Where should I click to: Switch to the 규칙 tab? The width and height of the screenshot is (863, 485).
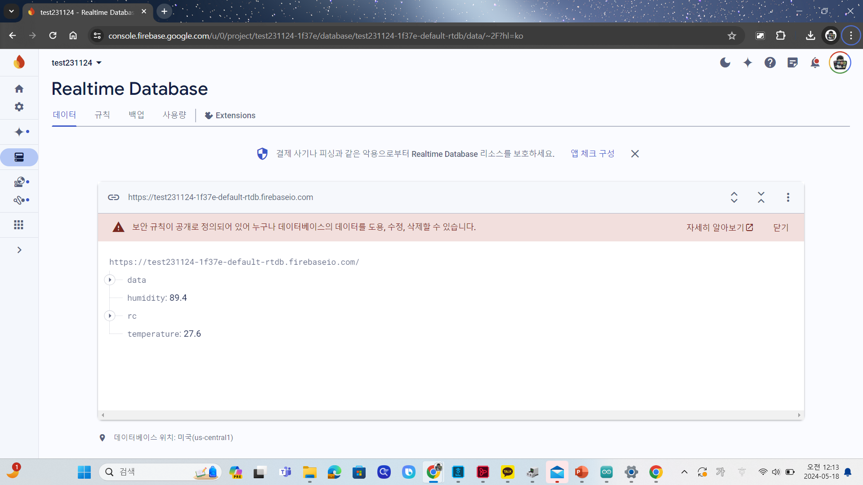(x=102, y=115)
